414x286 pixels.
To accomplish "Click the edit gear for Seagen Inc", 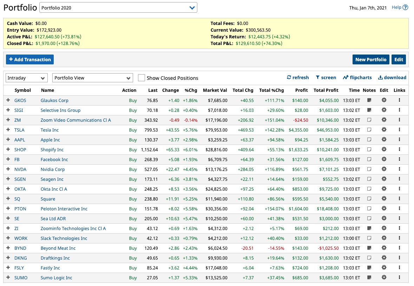I will coord(384,179).
